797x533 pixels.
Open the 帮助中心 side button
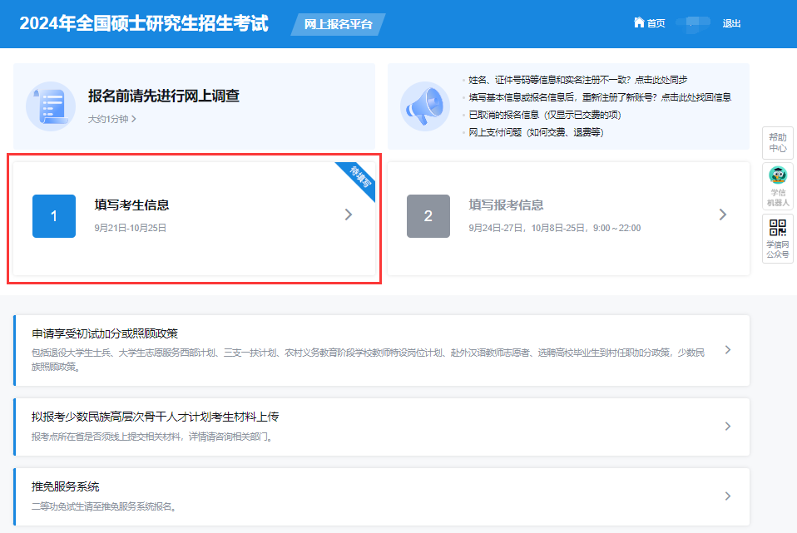click(x=778, y=142)
